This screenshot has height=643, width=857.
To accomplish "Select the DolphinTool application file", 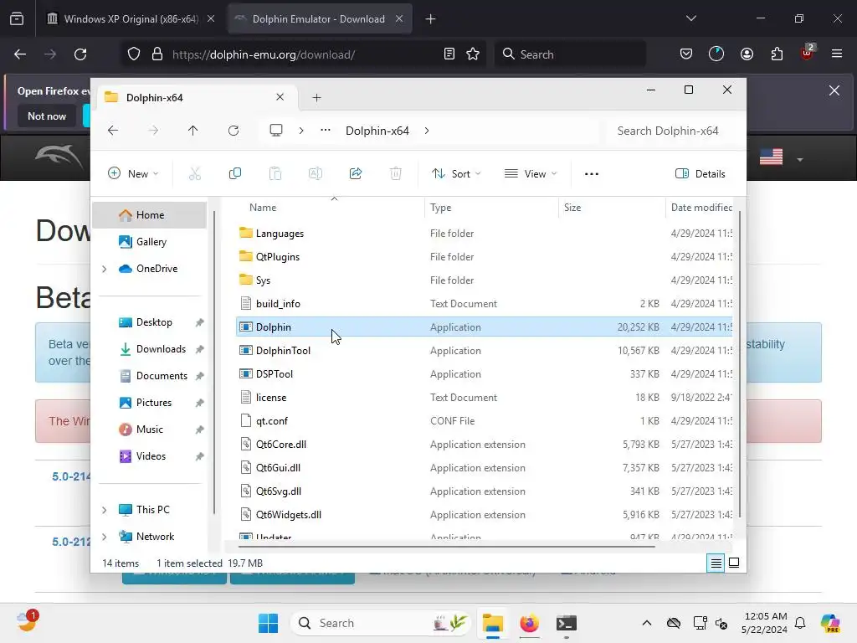I will (484, 351).
